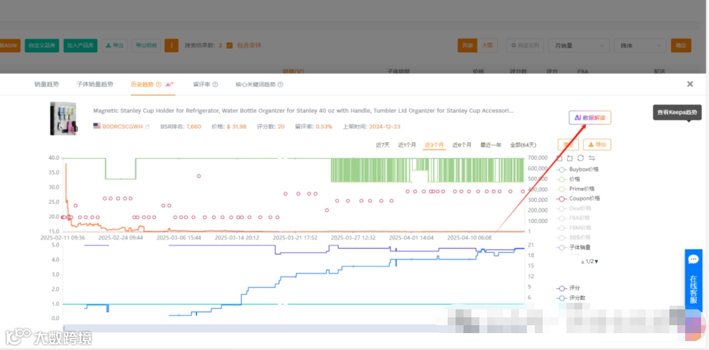Click 加入产品库 button in background page
Viewport: 709px width, 350px height.
click(x=80, y=45)
